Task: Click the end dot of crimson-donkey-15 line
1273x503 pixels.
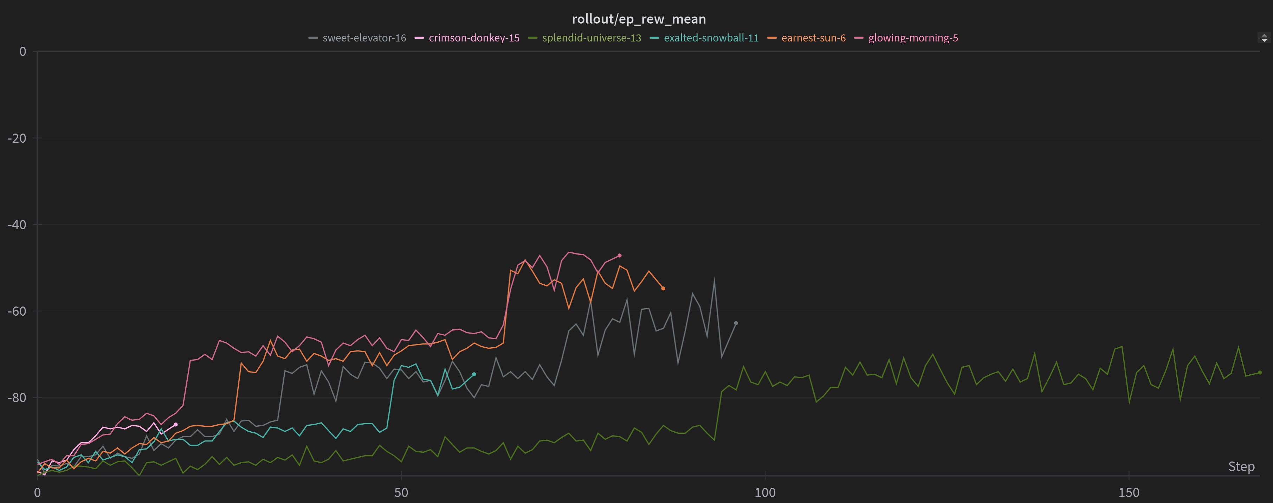Action: coord(175,424)
